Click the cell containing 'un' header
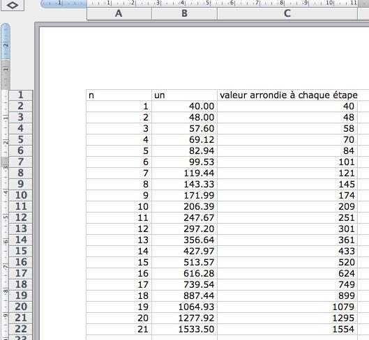Image resolution: width=369 pixels, height=340 pixels. pyautogui.click(x=184, y=95)
